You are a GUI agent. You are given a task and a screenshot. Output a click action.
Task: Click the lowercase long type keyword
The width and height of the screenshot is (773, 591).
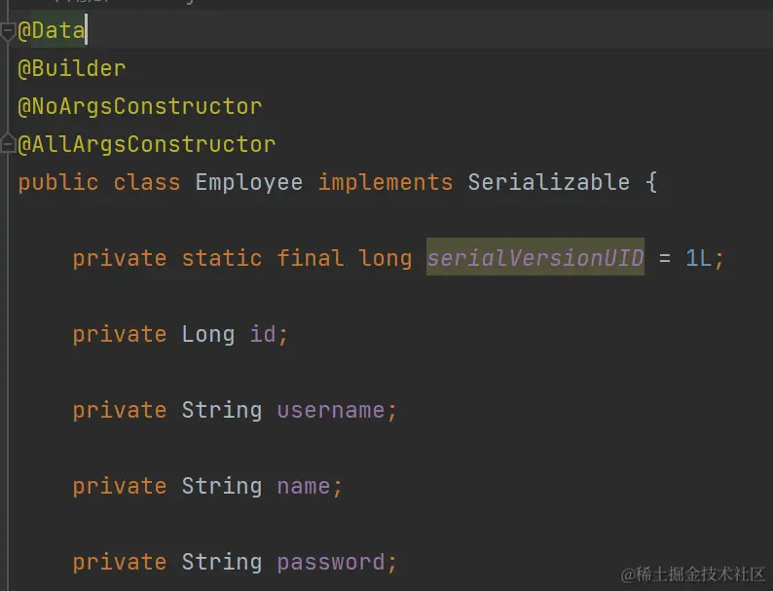point(385,259)
